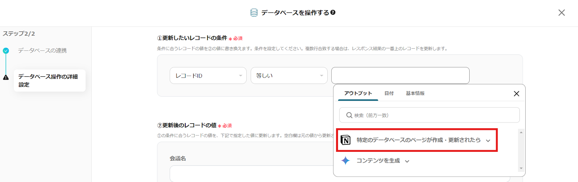Click the 会議名 field label
The image size is (578, 182).
point(178,158)
